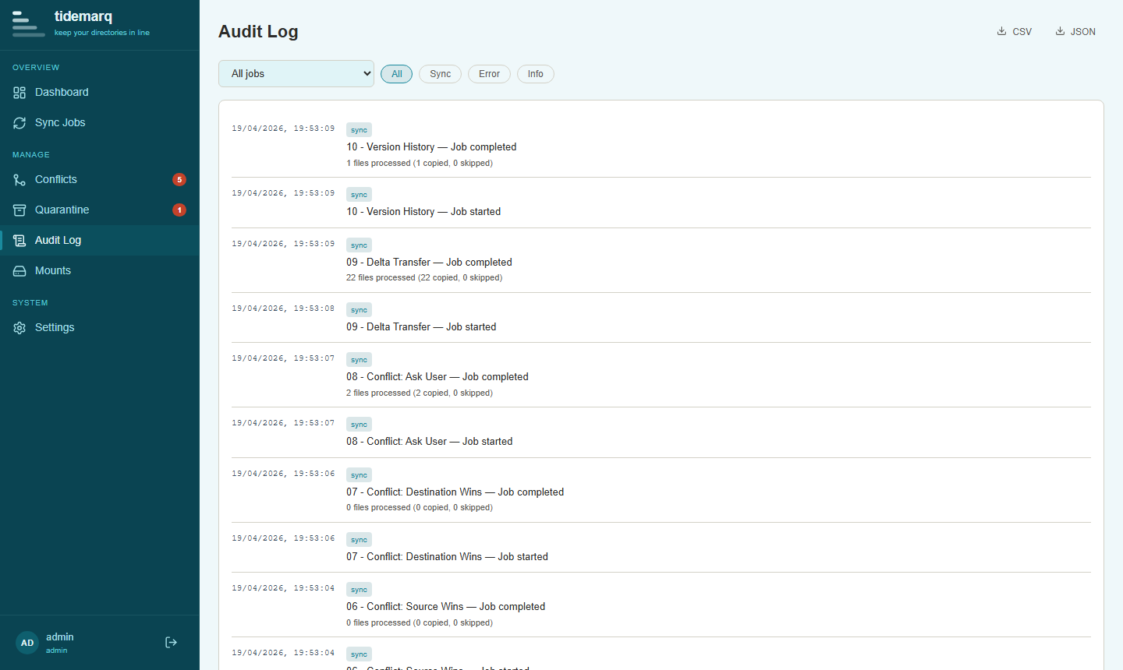Select '07 - Conflict: Destination Wins — Job started'
1123x670 pixels.
pyautogui.click(x=447, y=557)
